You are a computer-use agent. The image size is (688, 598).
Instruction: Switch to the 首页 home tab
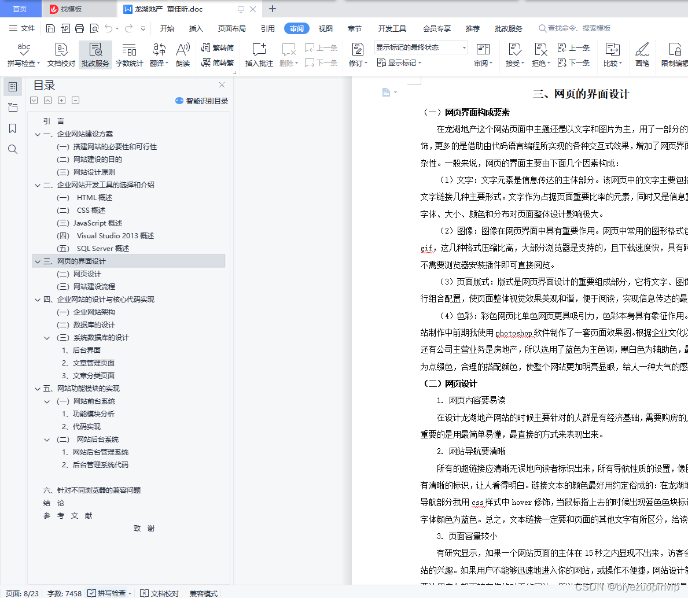20,9
